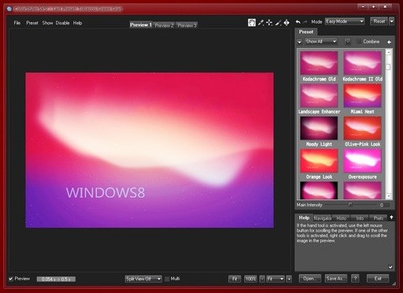The image size is (403, 293).
Task: Click the question mark help button
Action: click(x=355, y=278)
